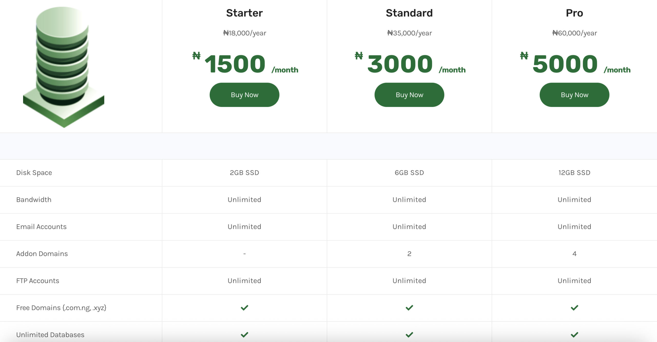
Task: Click the Pro Unlimited Databases checkmark
Action: [574, 334]
